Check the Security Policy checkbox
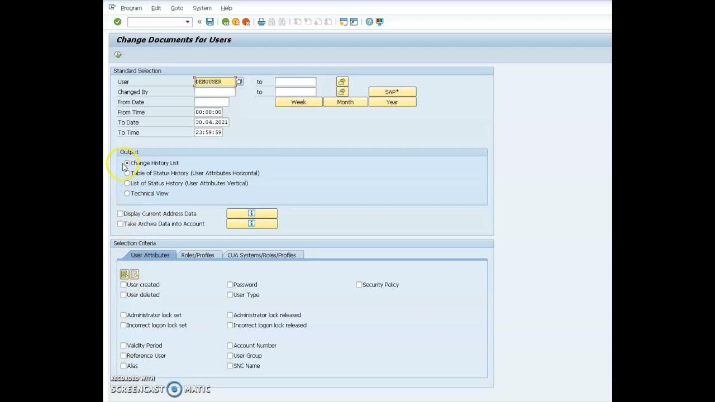 359,285
